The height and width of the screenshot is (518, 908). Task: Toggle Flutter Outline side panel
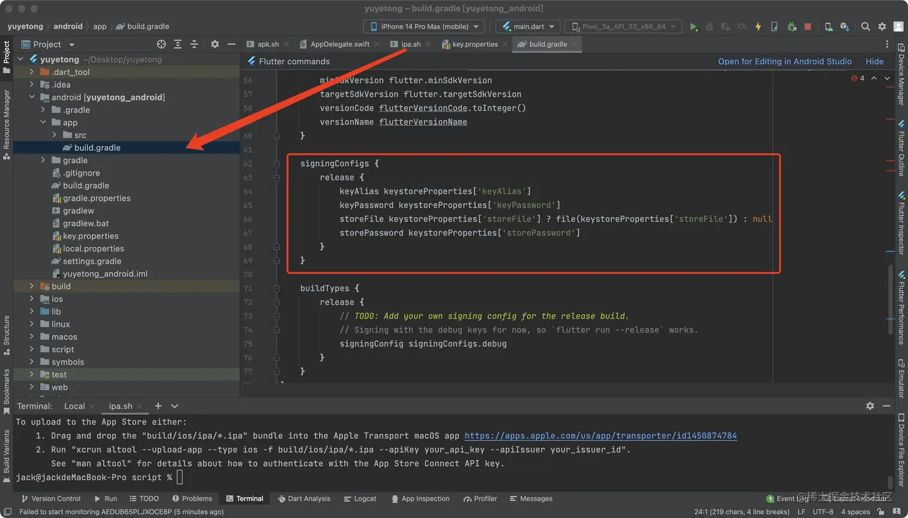(x=901, y=148)
